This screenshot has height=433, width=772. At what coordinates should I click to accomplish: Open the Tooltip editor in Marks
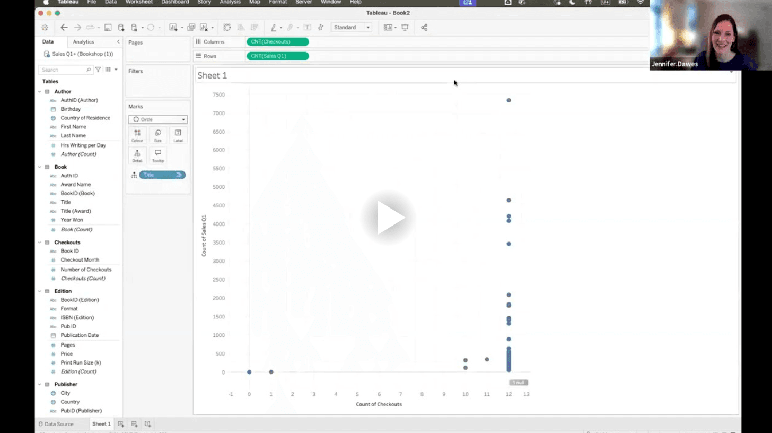[x=158, y=155]
